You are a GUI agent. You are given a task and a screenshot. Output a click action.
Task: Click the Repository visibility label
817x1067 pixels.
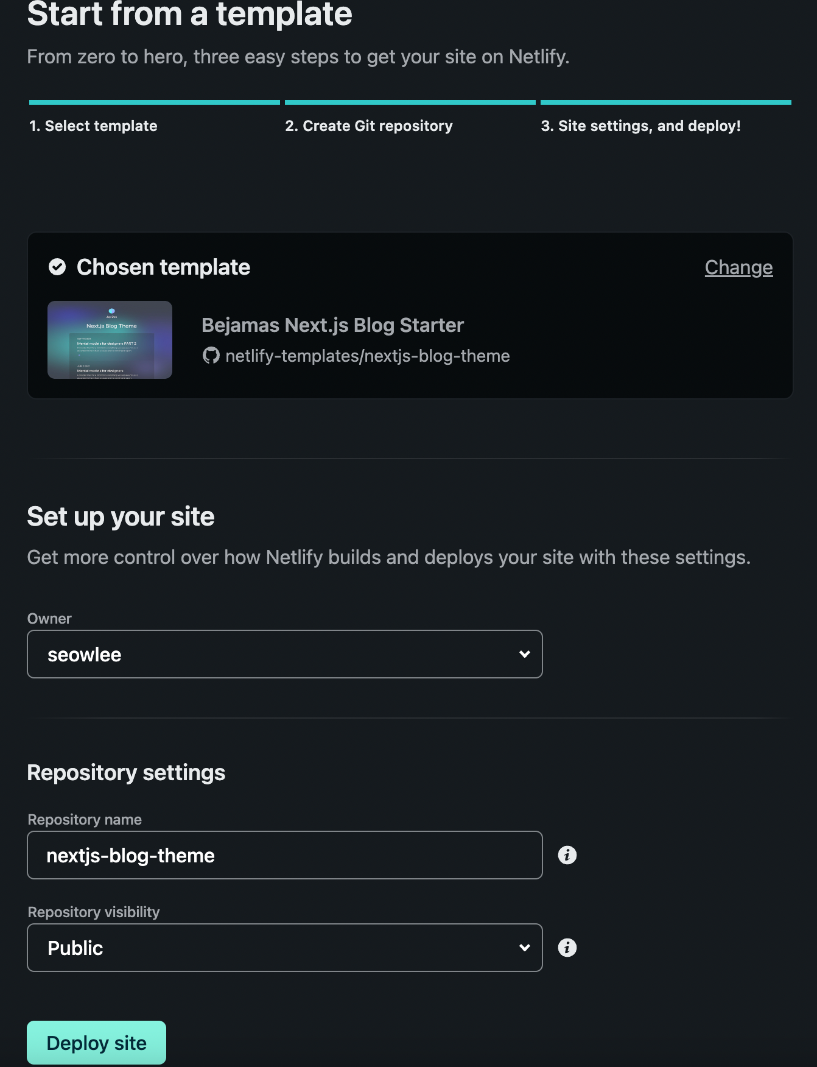pyautogui.click(x=94, y=912)
